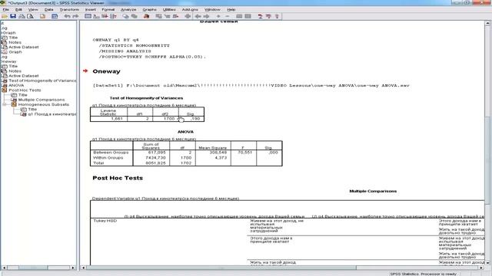Screen dimensions: 492x276
Task: Open the Analyze menu
Action: [x=128, y=10]
